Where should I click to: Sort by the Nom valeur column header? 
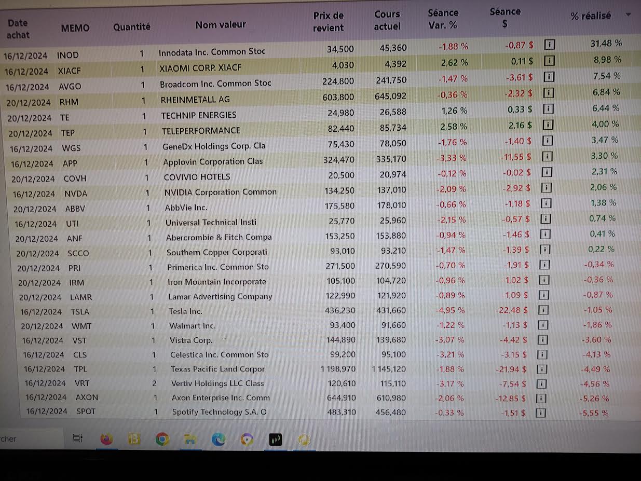(221, 24)
